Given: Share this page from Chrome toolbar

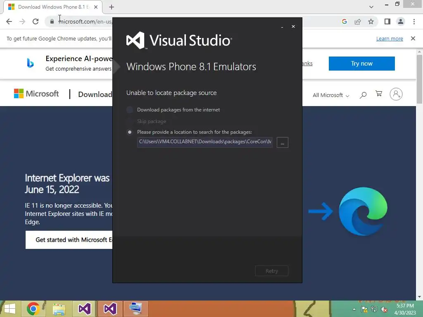Looking at the screenshot, I should point(358,21).
